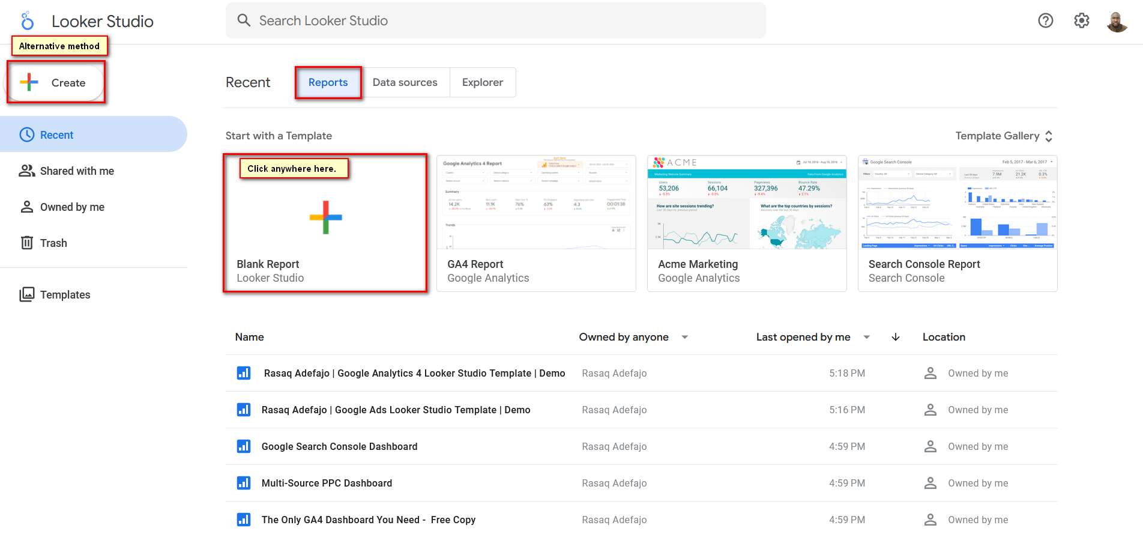
Task: Select Recent in the left sidebar
Action: pos(94,135)
